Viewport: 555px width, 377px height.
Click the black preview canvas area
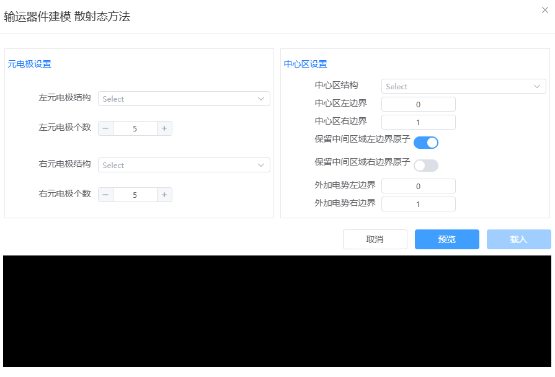277,311
